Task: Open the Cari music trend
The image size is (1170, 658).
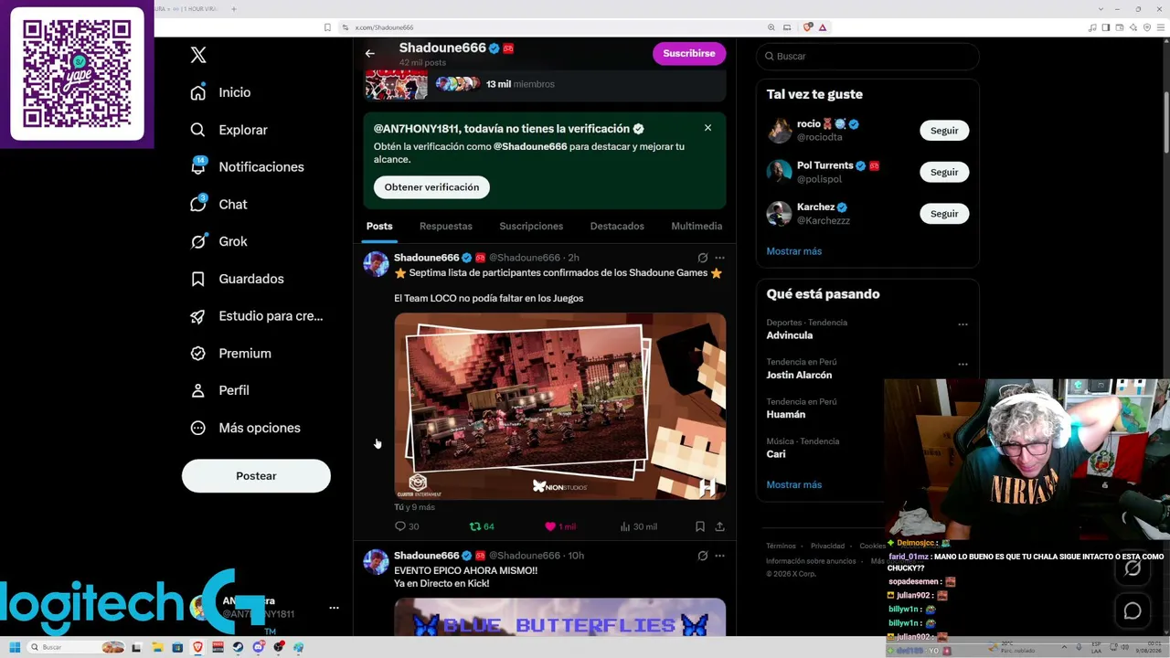Action: [x=776, y=454]
